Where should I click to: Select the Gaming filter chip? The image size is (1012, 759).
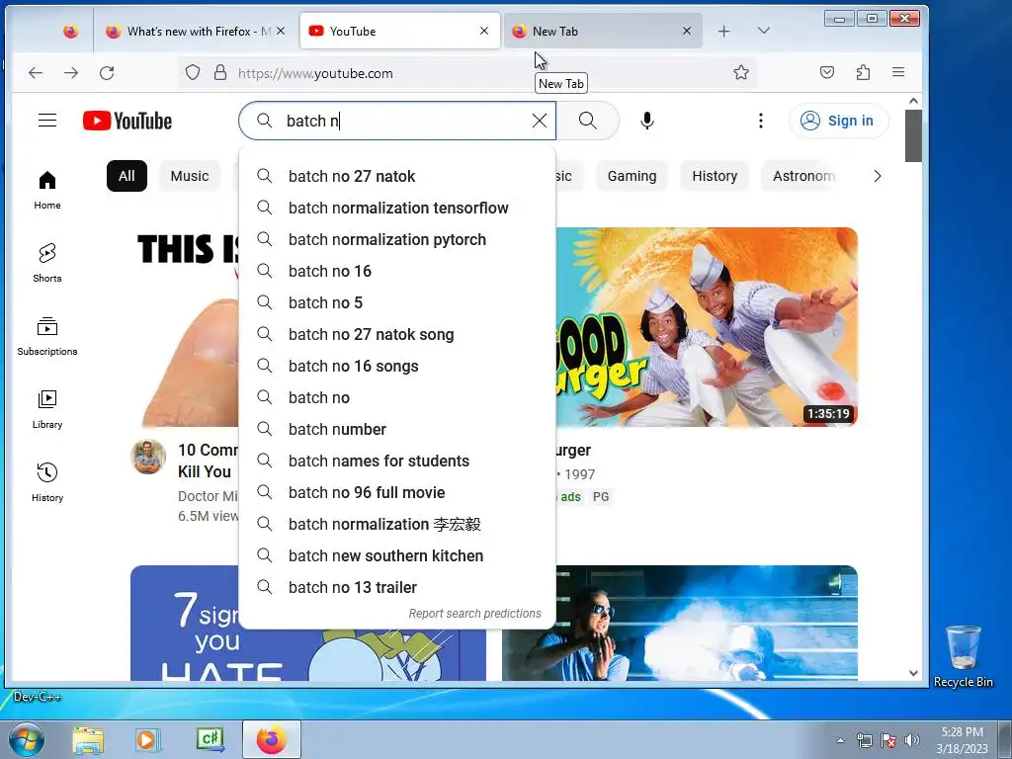tap(632, 176)
